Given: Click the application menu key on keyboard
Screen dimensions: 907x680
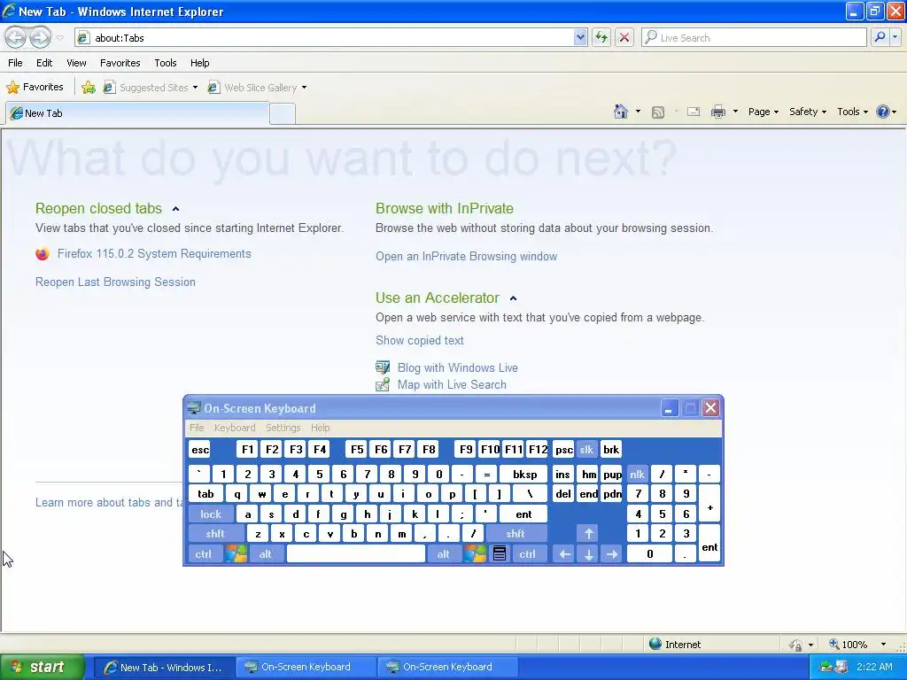Looking at the screenshot, I should pos(500,554).
